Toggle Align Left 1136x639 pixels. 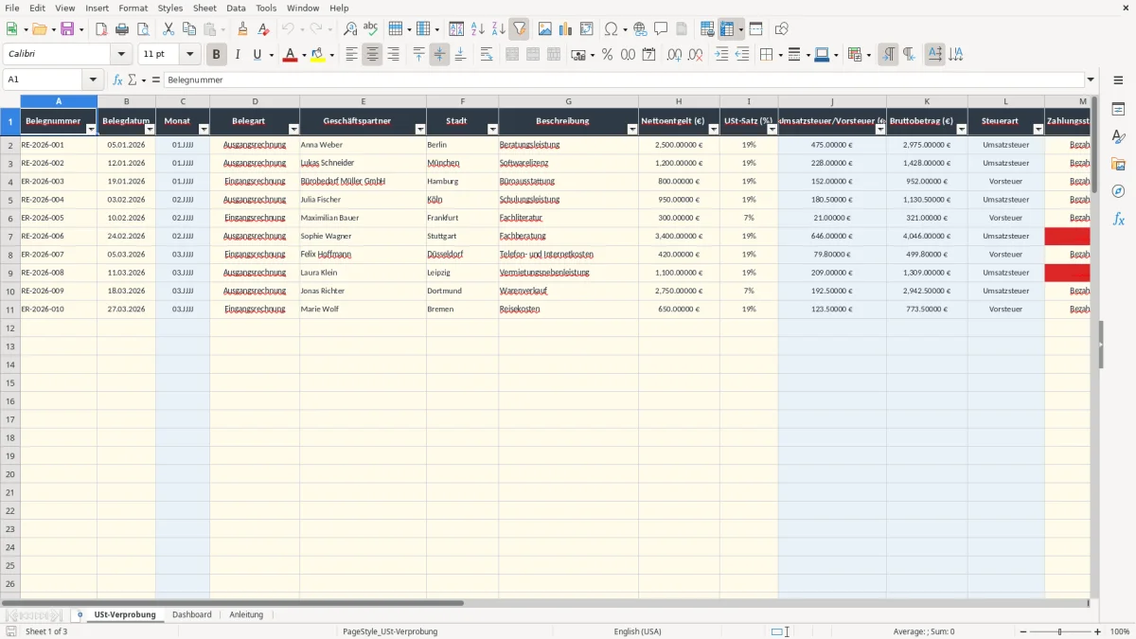(x=351, y=55)
